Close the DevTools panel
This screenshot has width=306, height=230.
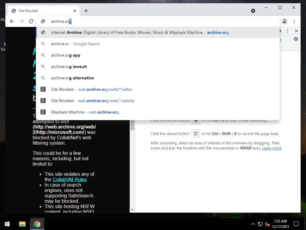[x=296, y=31]
